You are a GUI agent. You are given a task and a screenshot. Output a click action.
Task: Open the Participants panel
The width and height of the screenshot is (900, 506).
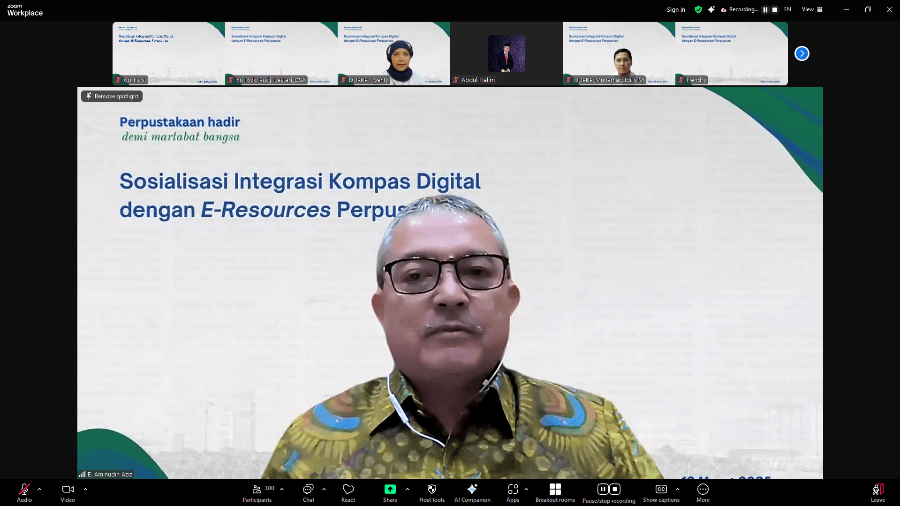tap(257, 493)
